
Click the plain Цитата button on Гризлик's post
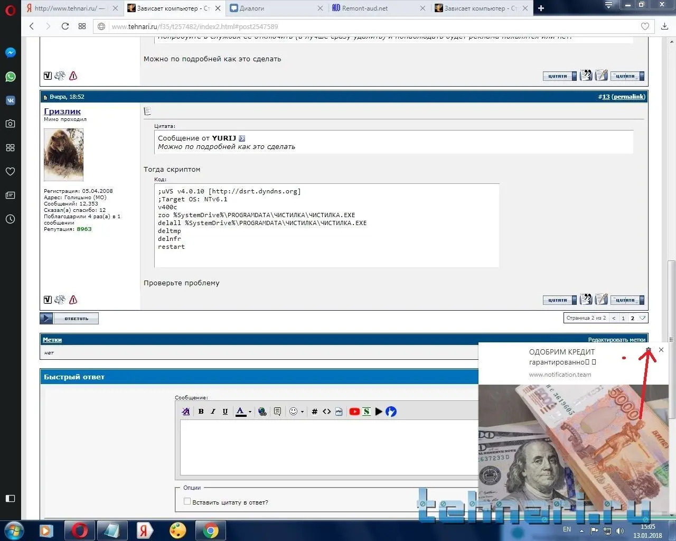click(559, 300)
